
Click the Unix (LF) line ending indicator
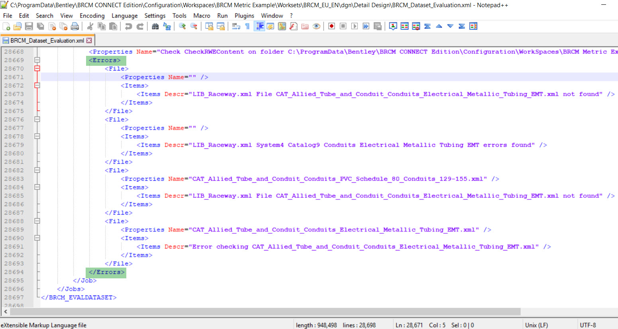coord(536,325)
